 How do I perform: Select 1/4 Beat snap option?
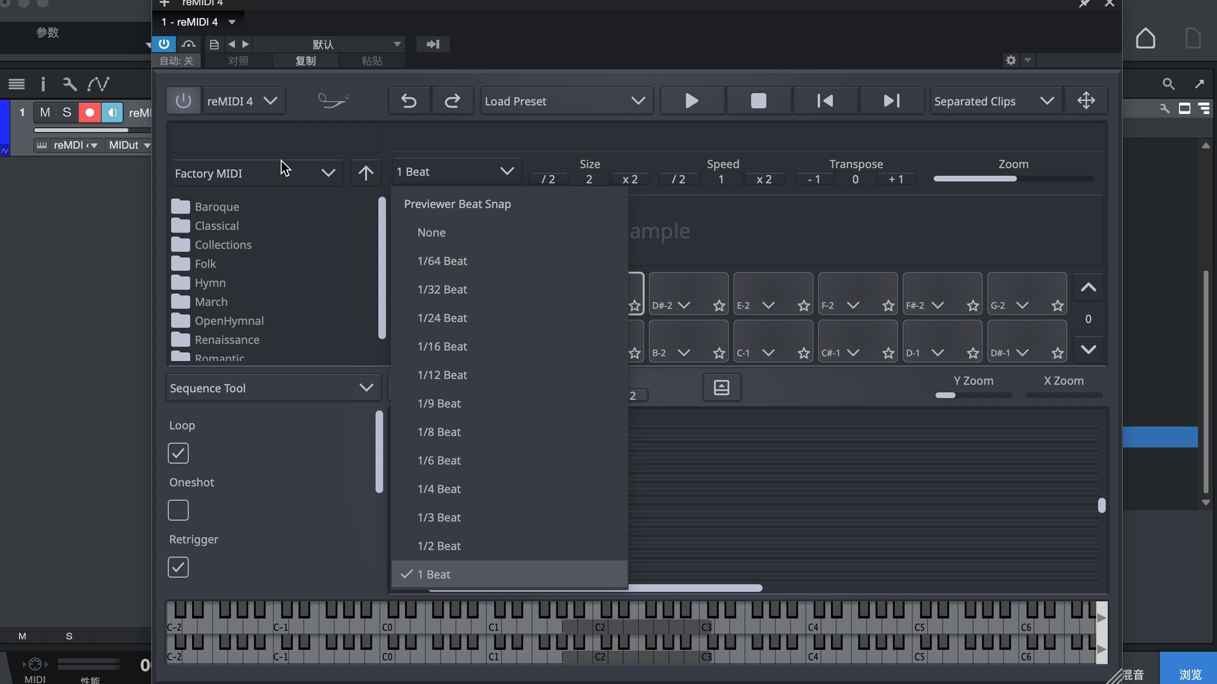click(x=510, y=489)
